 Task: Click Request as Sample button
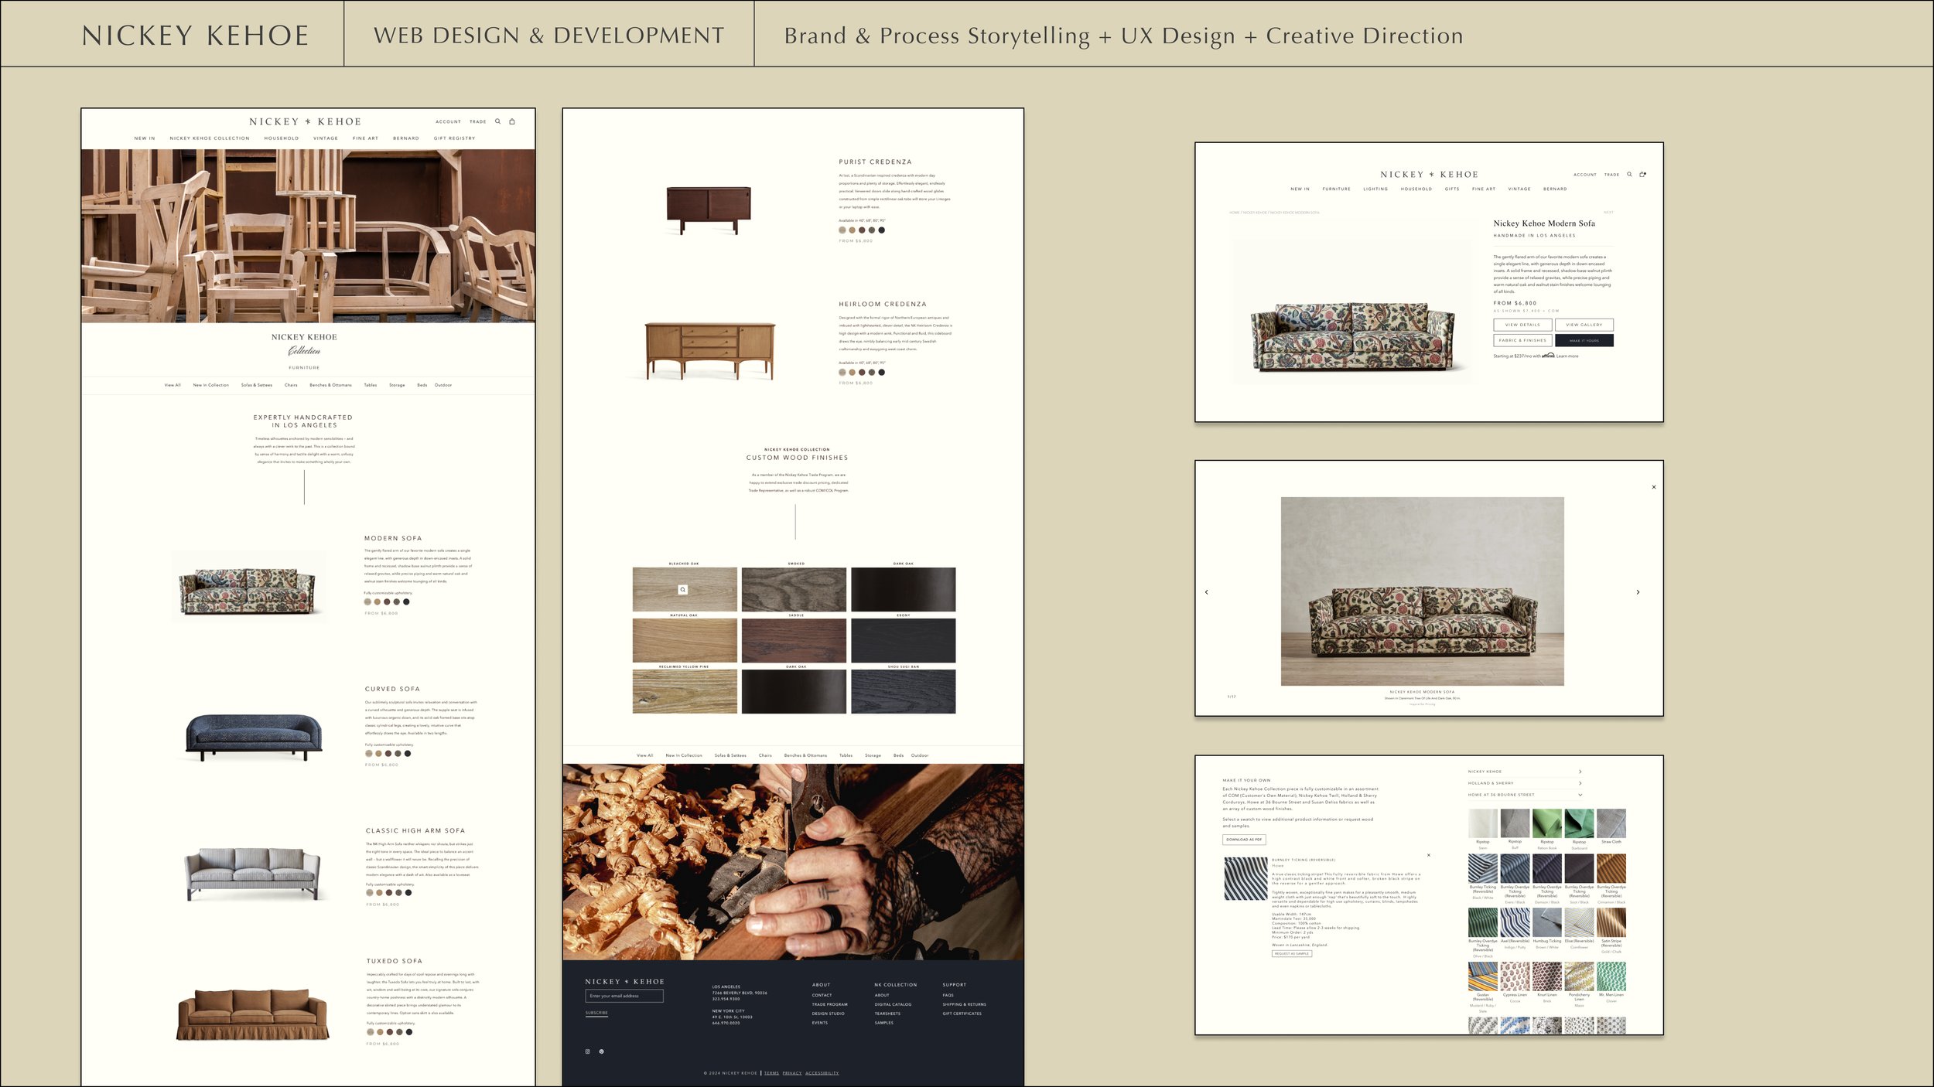pyautogui.click(x=1292, y=954)
